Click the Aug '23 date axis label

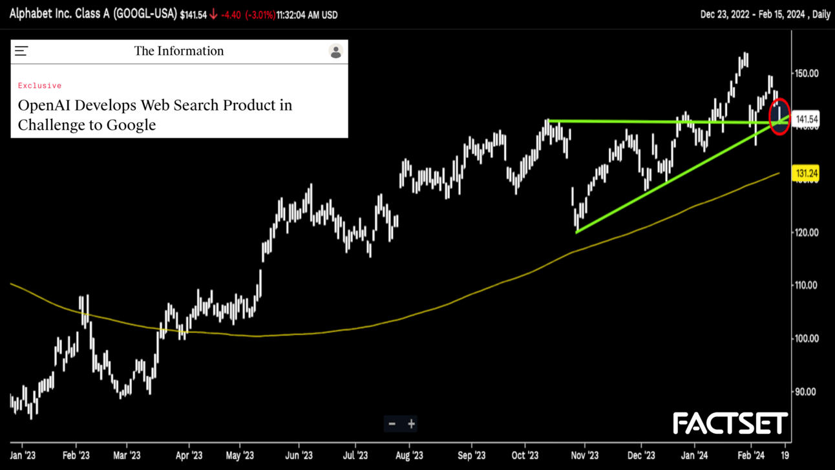[x=410, y=455]
